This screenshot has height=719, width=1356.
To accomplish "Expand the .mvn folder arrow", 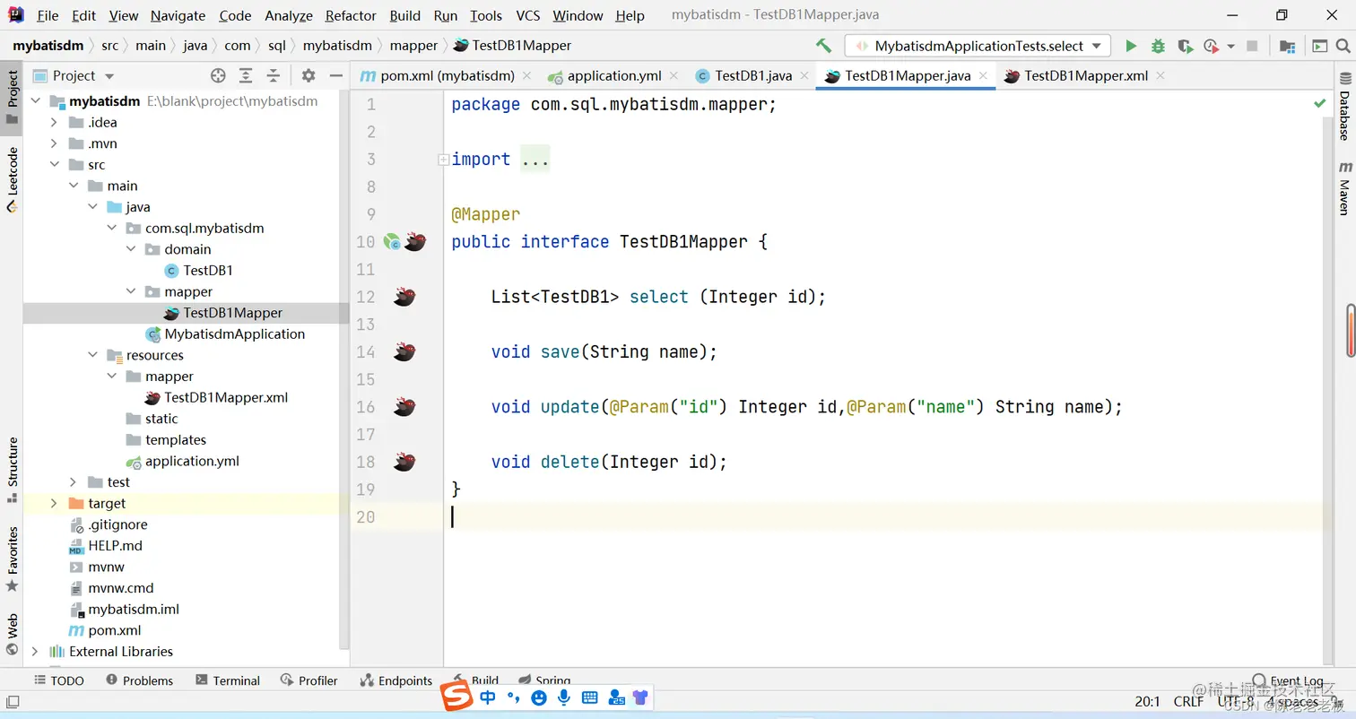I will pyautogui.click(x=54, y=143).
